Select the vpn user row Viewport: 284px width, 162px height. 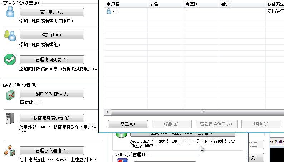click(194, 11)
